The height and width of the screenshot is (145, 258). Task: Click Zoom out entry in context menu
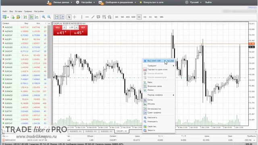(158, 122)
